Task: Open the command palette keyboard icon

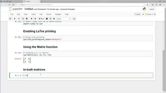Action: point(74,19)
